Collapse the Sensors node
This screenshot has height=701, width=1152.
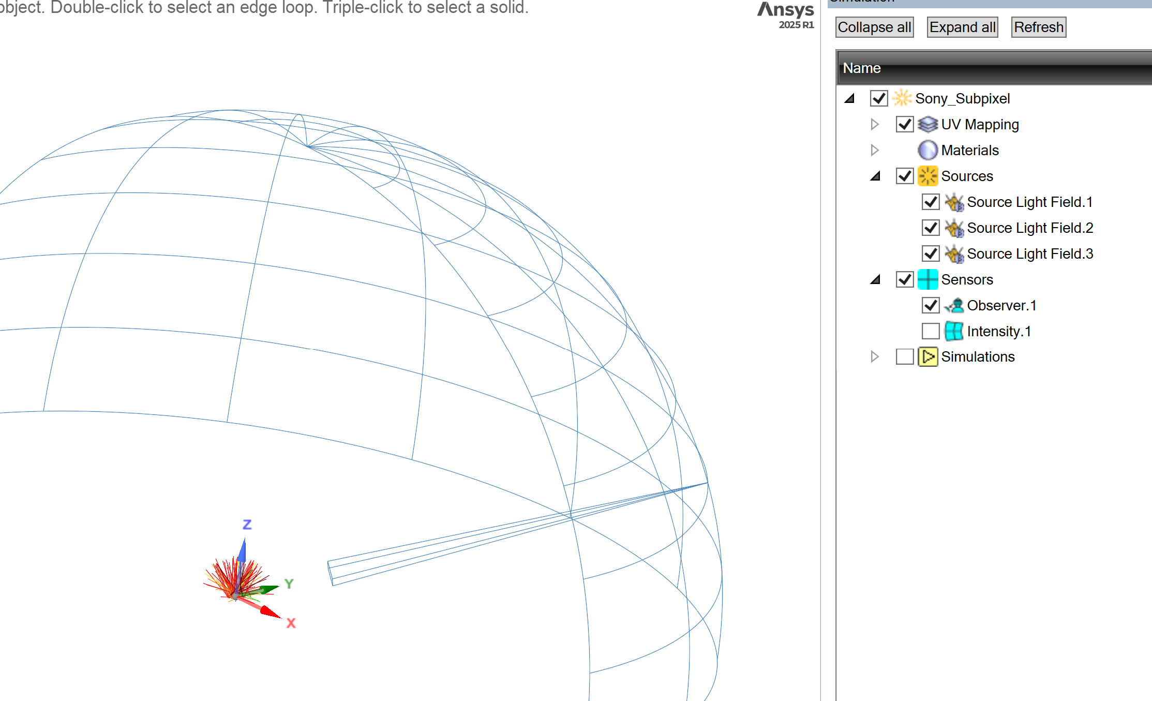875,279
